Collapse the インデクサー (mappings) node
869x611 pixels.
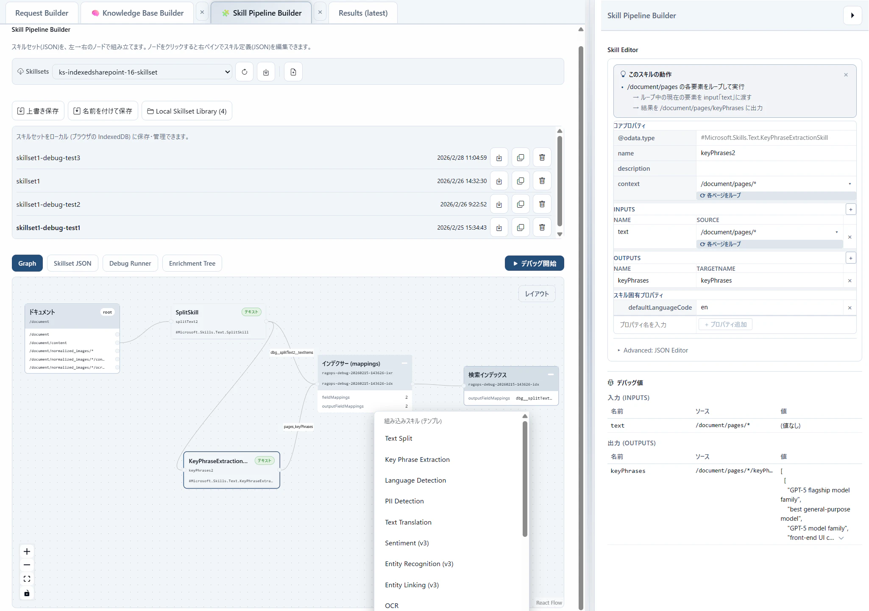pyautogui.click(x=404, y=363)
